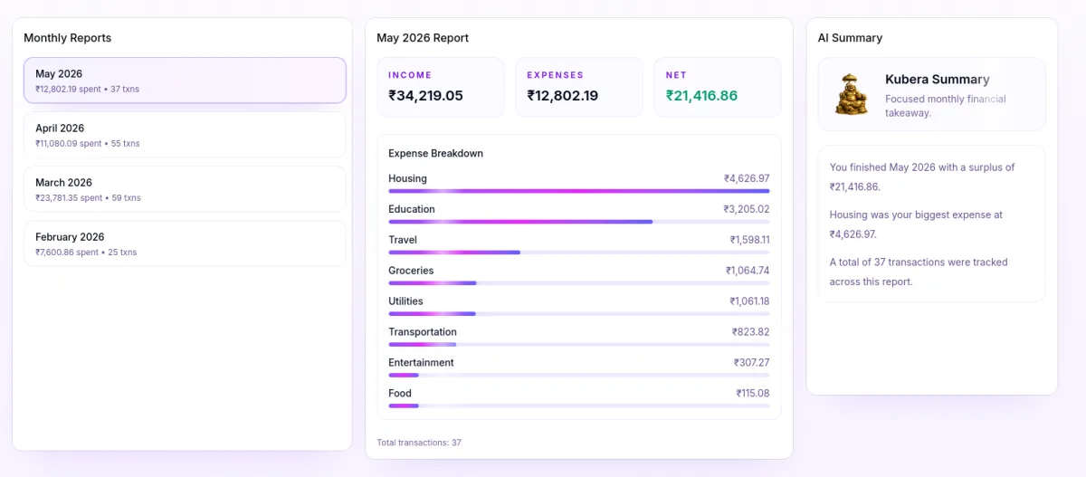Screen dimensions: 1086x477
Task: Select the May 2026 monthly report
Action: click(x=185, y=81)
